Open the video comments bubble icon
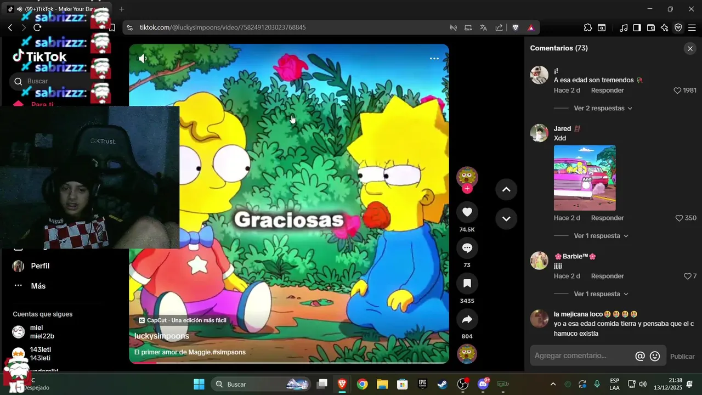This screenshot has height=395, width=702. [467, 248]
